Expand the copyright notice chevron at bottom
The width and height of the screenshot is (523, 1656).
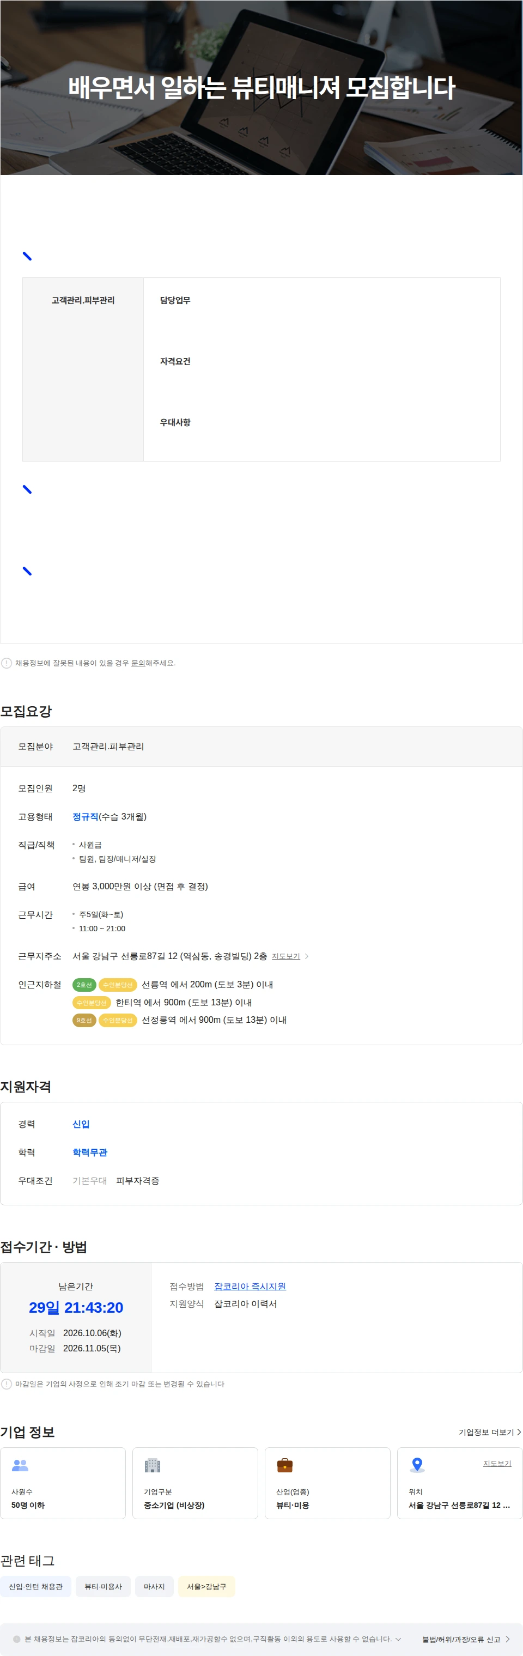click(398, 1639)
